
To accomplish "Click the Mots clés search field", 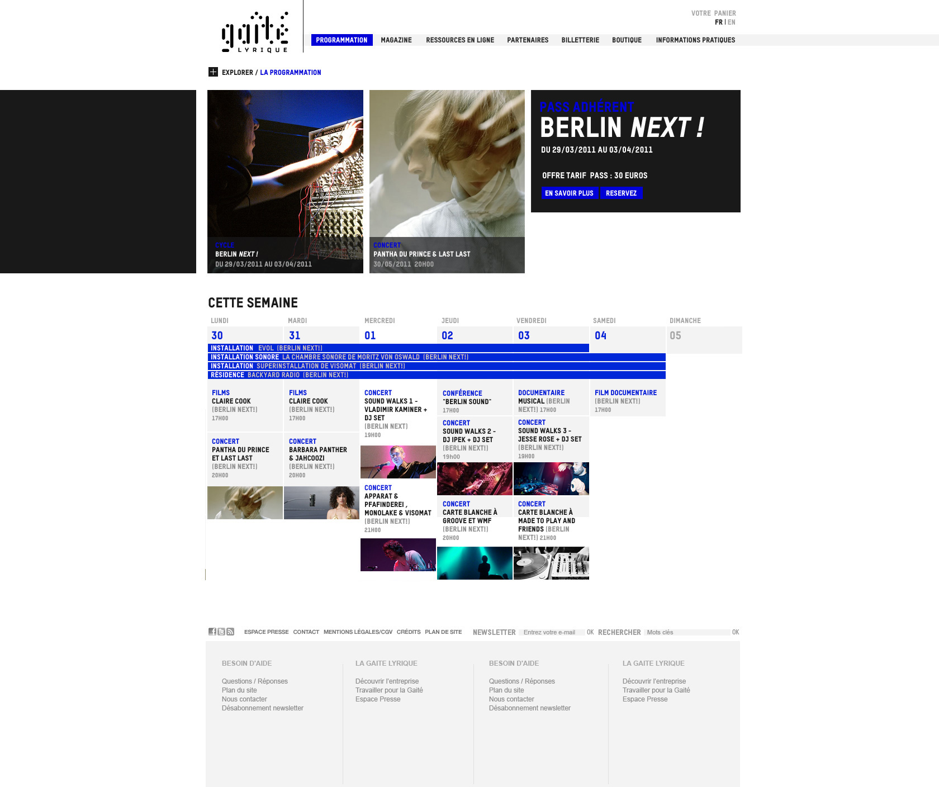I will click(687, 632).
